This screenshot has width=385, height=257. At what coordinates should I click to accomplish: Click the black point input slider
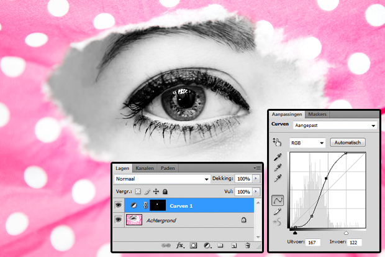295,233
